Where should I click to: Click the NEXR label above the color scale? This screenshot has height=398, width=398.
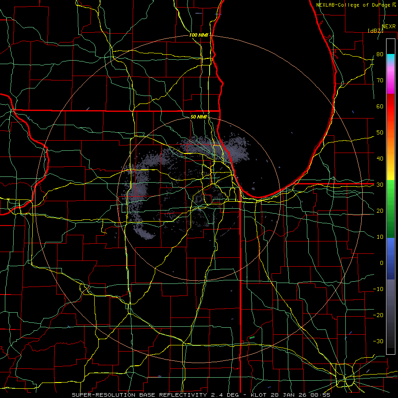(389, 27)
